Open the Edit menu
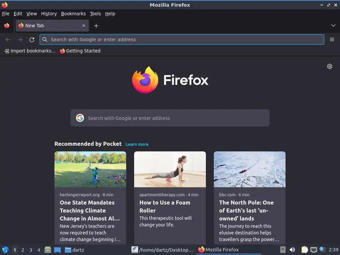 tap(18, 14)
